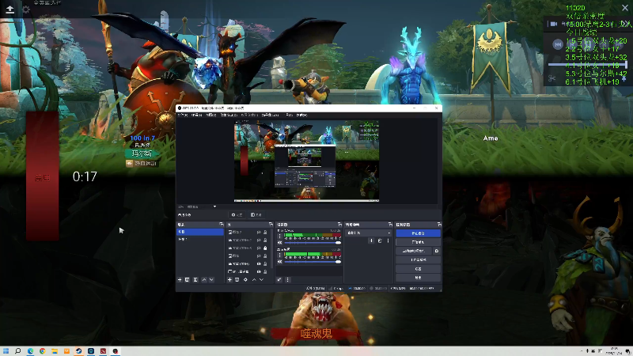Add a scene transition with plus icon
Image resolution: width=633 pixels, height=356 pixels.
(371, 240)
